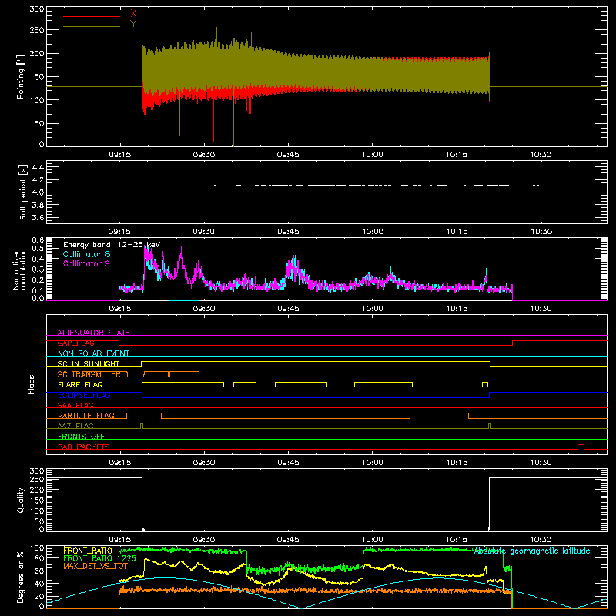Click the FLARE_FLAG label
The height and width of the screenshot is (616, 616).
pyautogui.click(x=80, y=384)
